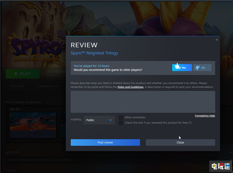This screenshot has height=173, width=233.
Task: Click the Post review button
Action: [105, 142]
